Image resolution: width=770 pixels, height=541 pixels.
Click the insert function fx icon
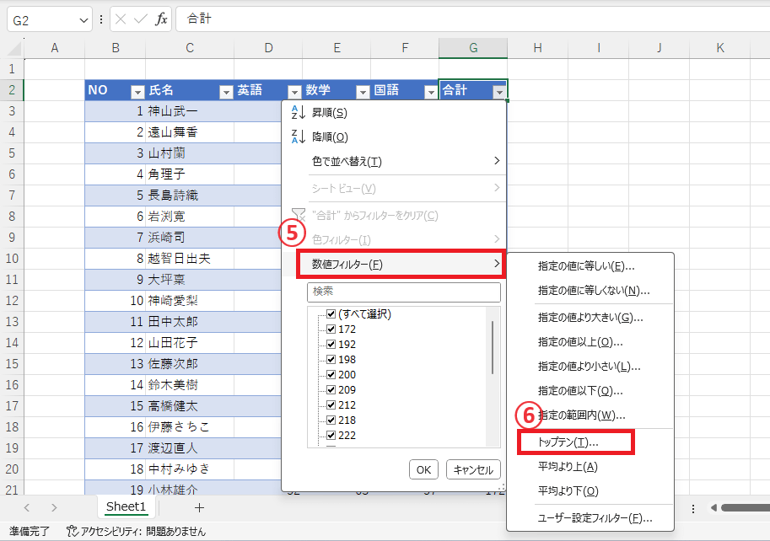(161, 19)
